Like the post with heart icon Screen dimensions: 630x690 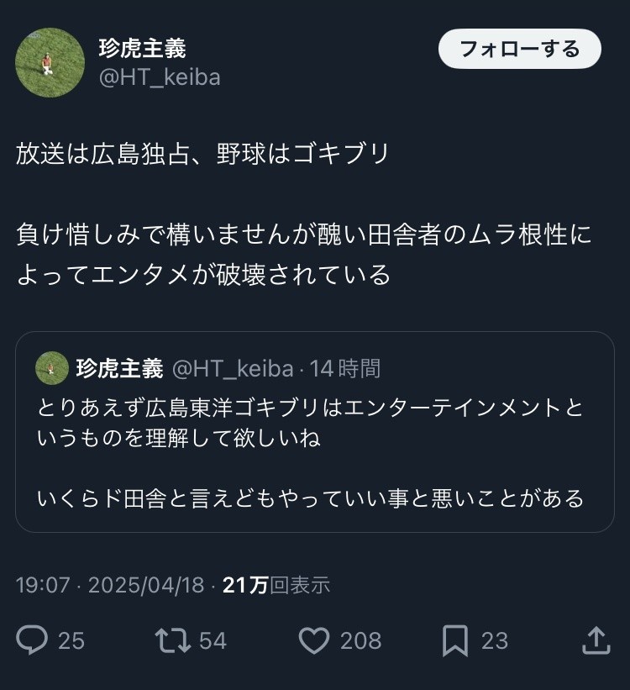click(314, 641)
